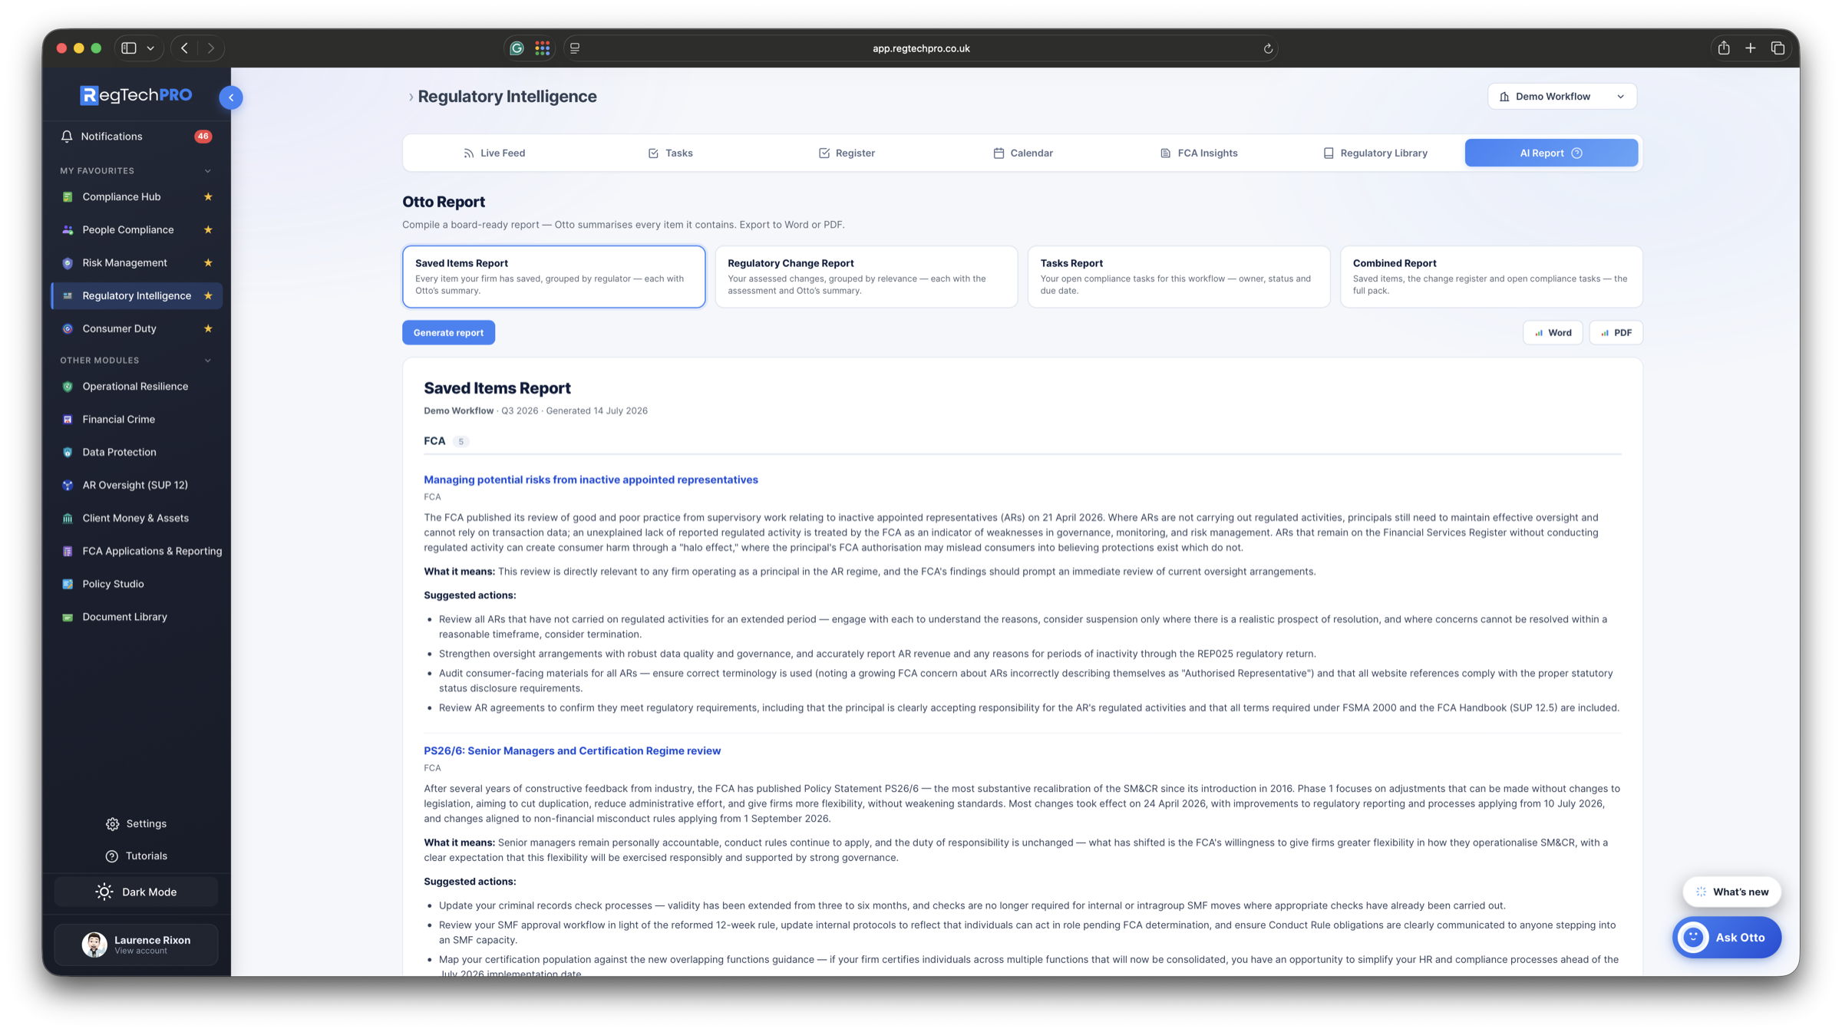1842x1032 pixels.
Task: Click the Policy Studio icon
Action: pos(68,584)
